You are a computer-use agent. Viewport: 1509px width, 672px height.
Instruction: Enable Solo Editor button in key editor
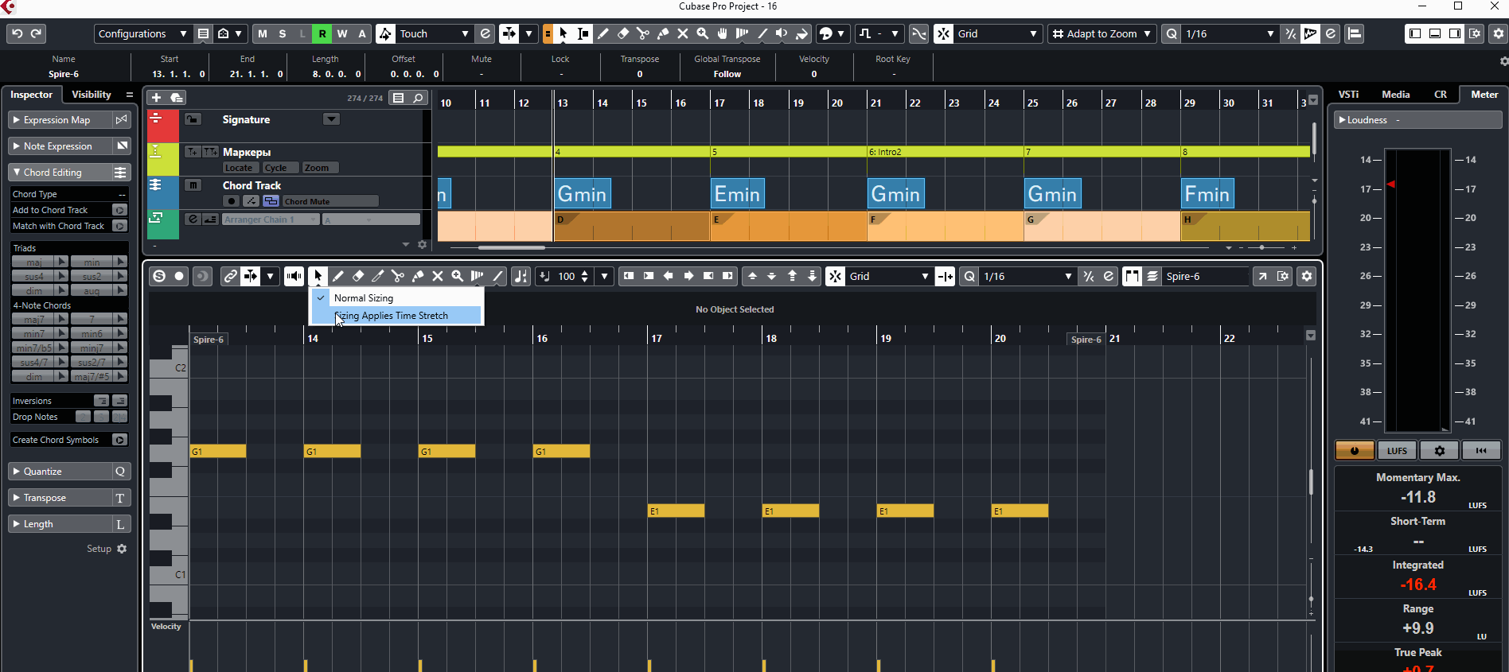(159, 276)
